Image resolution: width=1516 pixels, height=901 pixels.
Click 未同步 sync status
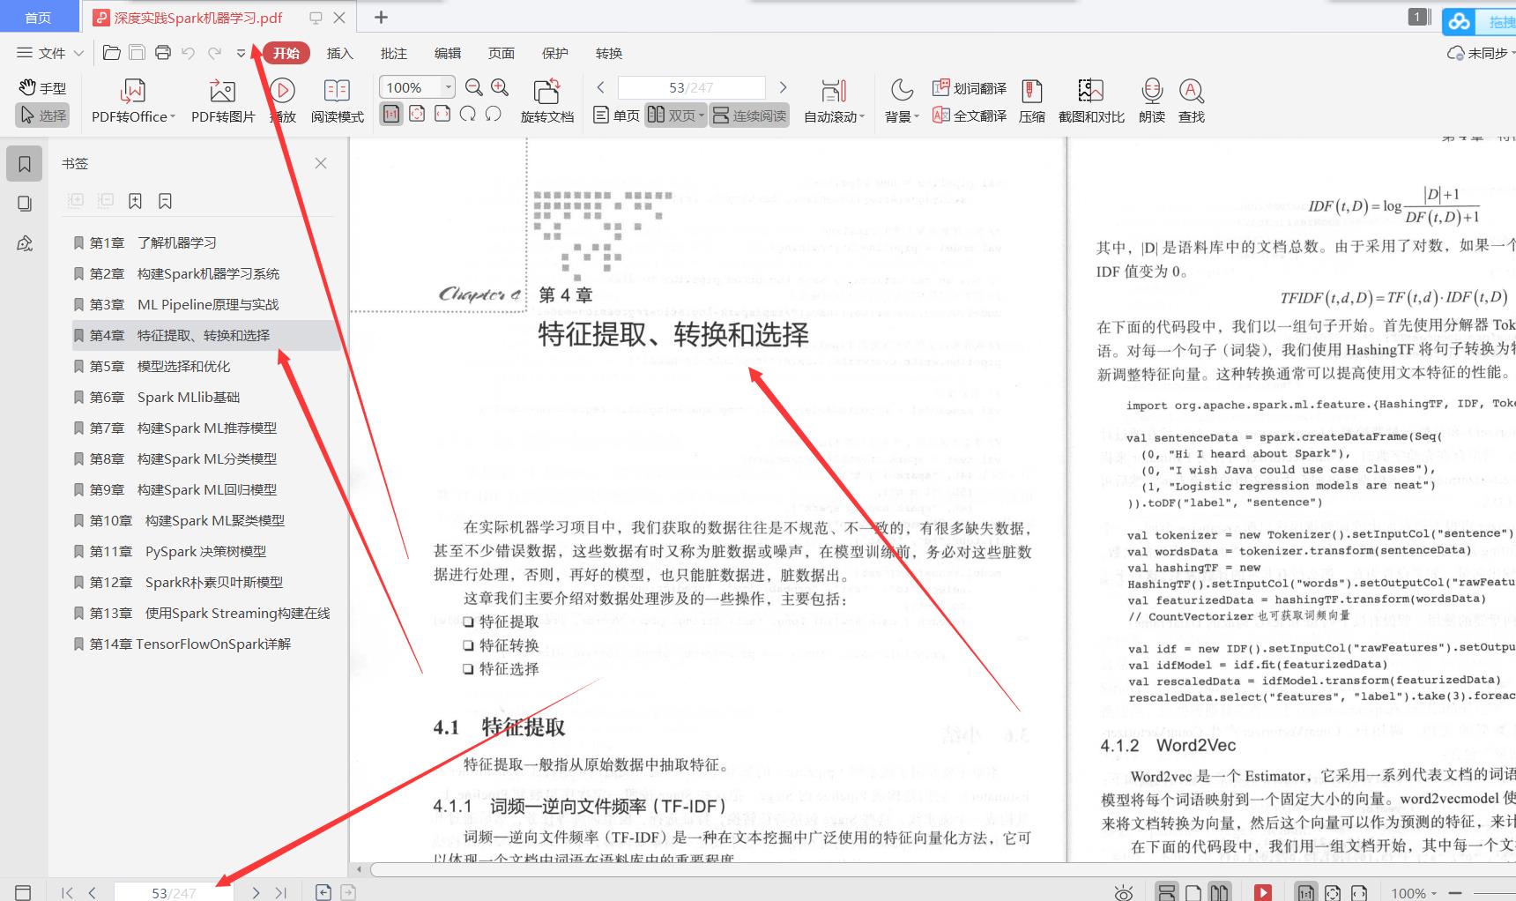coord(1480,53)
